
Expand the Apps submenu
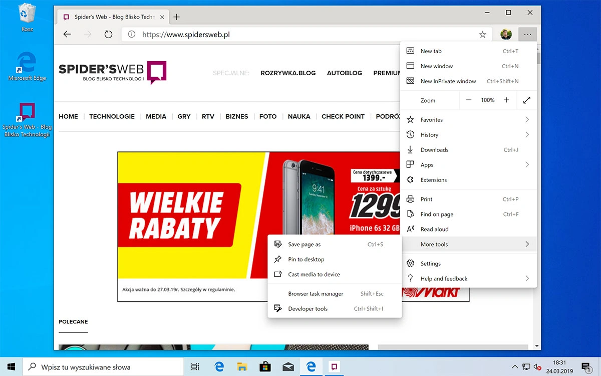pyautogui.click(x=527, y=164)
